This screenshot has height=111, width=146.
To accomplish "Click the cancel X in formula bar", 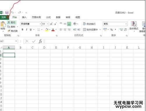I will tap(27, 41).
